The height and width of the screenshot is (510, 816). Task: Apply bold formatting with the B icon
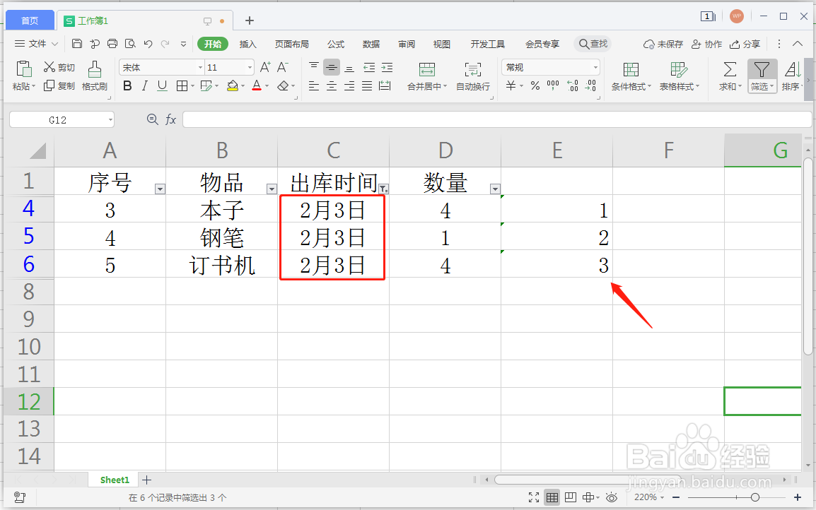[x=127, y=86]
